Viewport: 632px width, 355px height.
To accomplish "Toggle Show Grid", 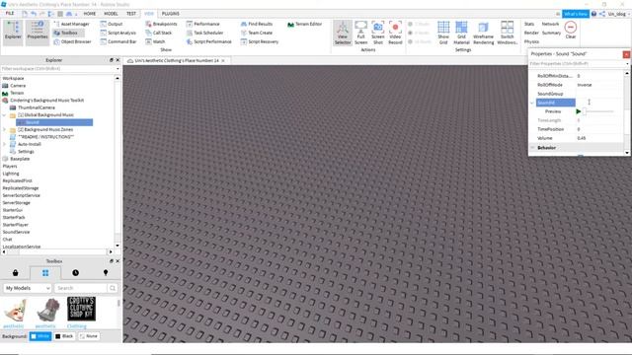I will [443, 33].
